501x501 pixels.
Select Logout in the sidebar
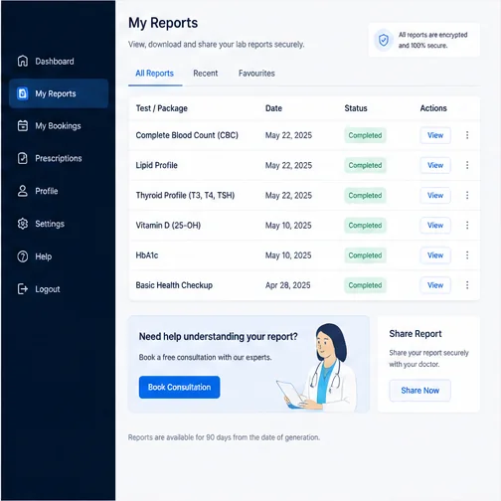pos(59,289)
